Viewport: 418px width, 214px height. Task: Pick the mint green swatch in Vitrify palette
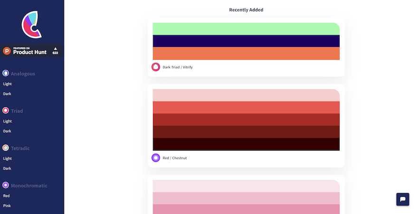pyautogui.click(x=246, y=29)
